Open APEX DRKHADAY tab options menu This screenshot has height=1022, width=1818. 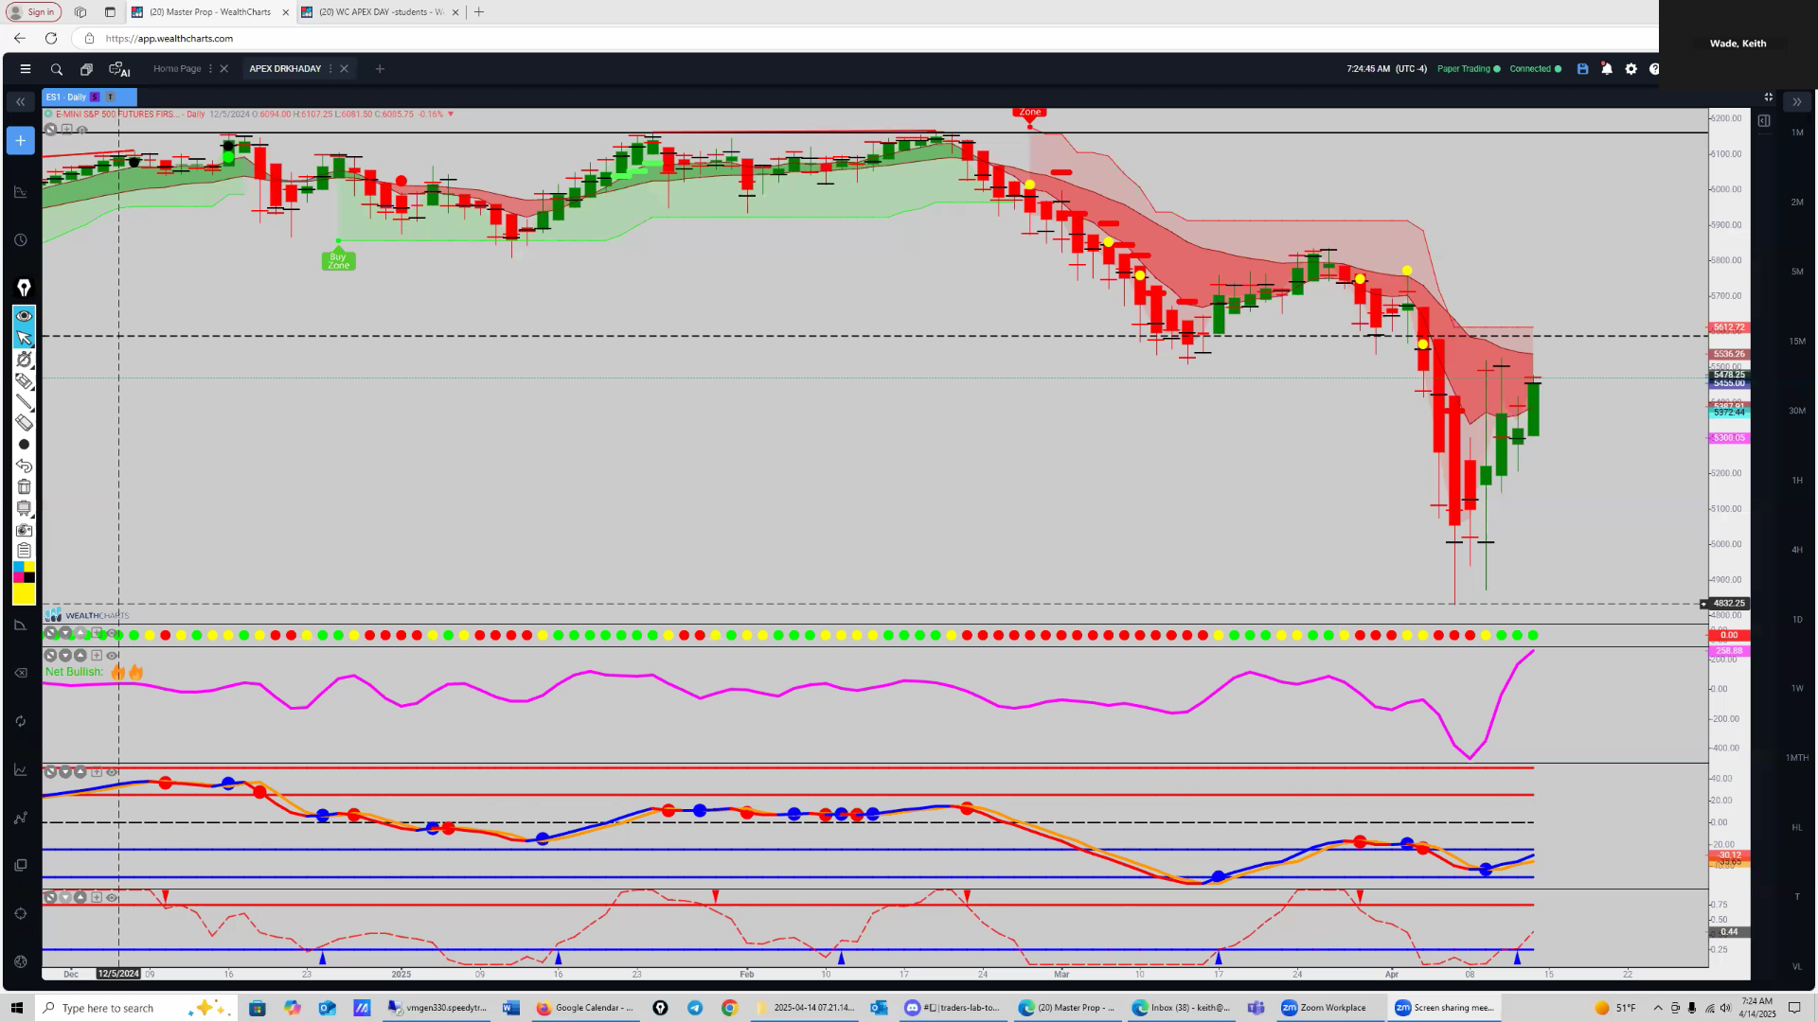point(330,69)
